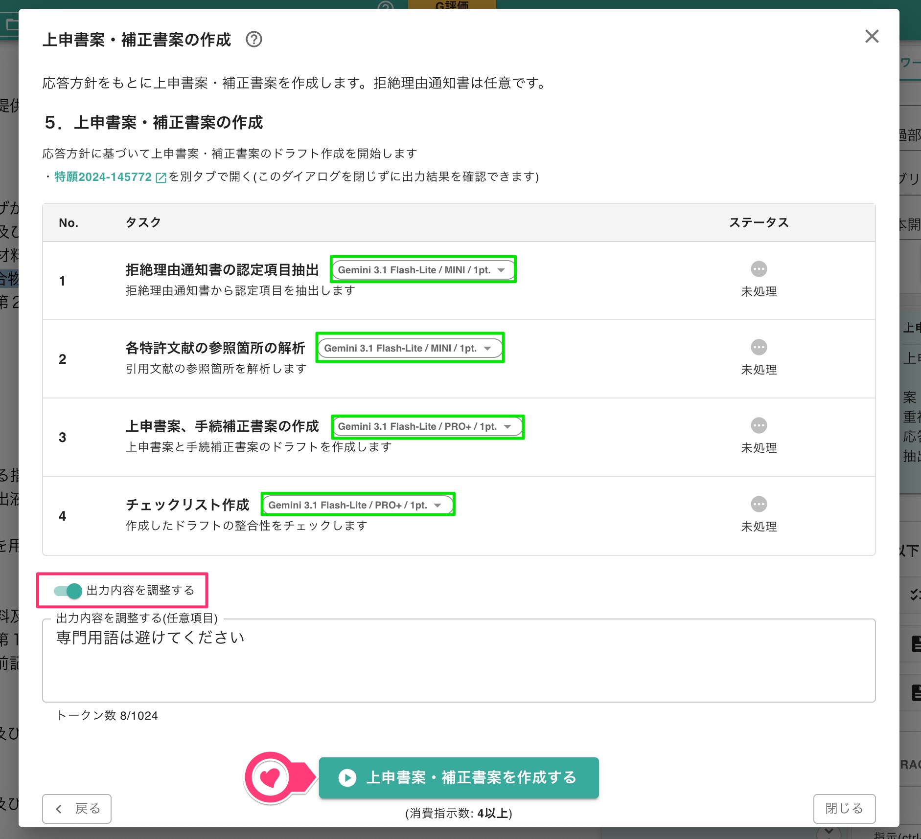Image resolution: width=921 pixels, height=839 pixels.
Task: Click the トークン数 8/1024 counter
Action: [x=107, y=716]
